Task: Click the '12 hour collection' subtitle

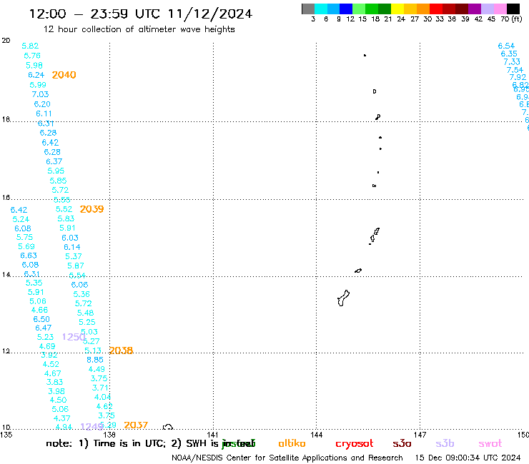Action: point(139,29)
